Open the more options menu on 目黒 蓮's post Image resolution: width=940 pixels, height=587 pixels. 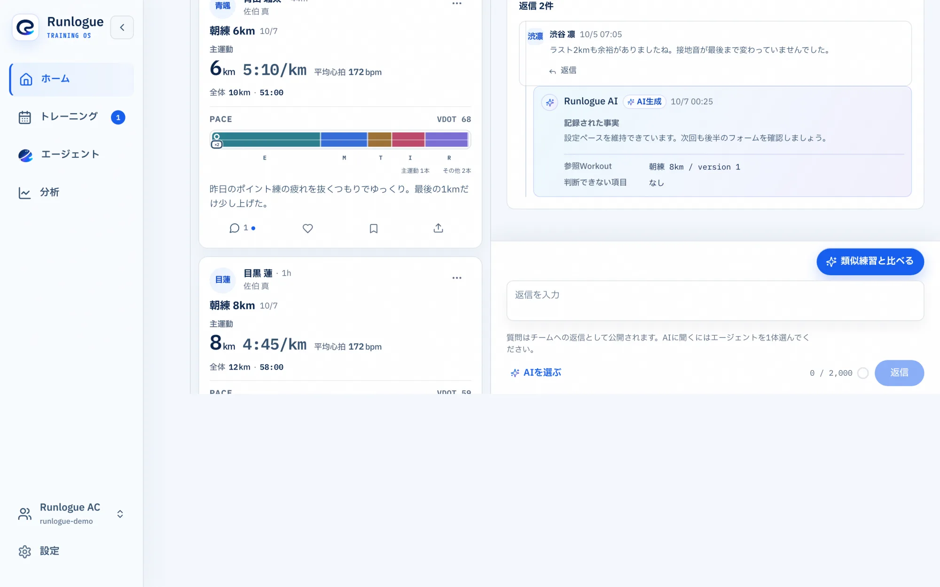[x=457, y=278]
